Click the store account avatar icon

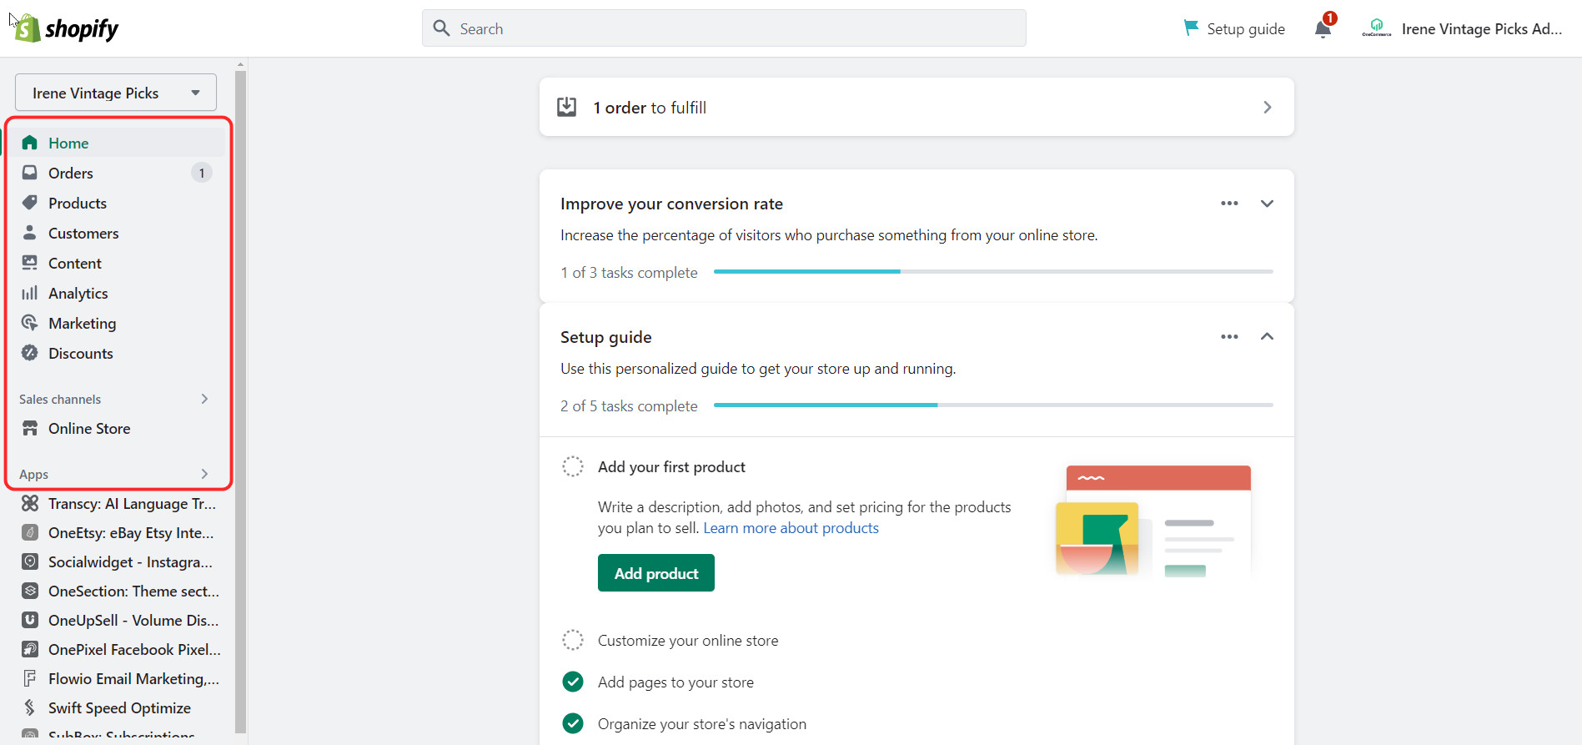(x=1377, y=28)
